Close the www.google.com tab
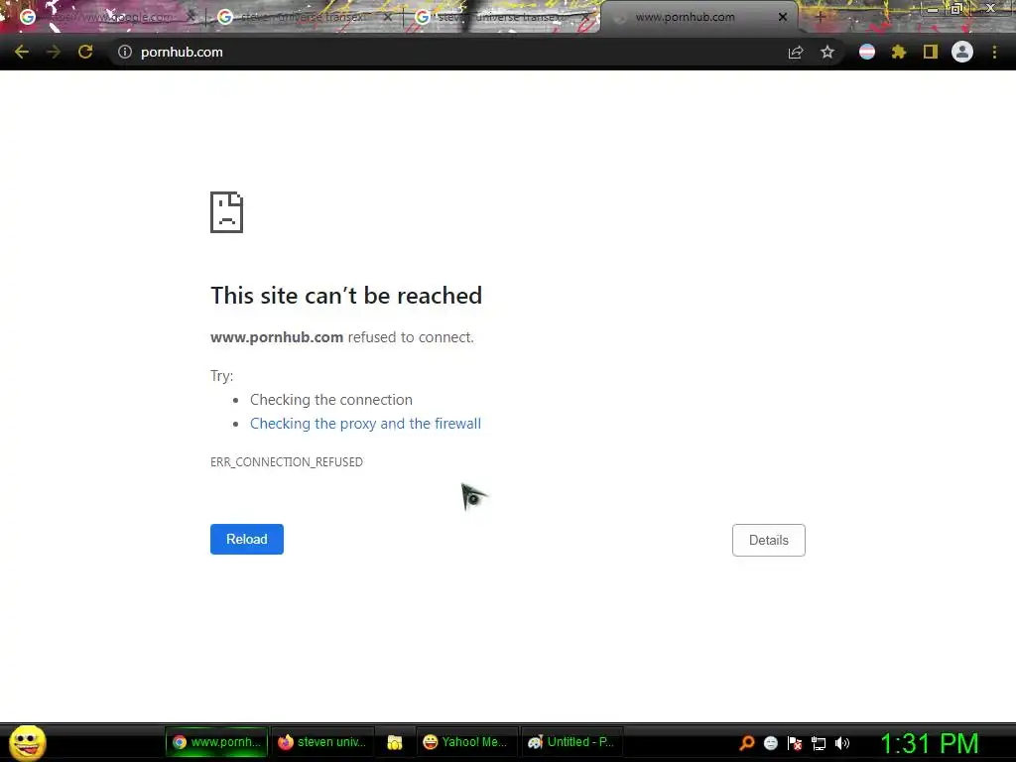 click(190, 17)
